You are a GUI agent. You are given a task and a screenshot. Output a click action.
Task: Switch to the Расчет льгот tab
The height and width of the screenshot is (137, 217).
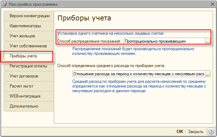(29, 86)
